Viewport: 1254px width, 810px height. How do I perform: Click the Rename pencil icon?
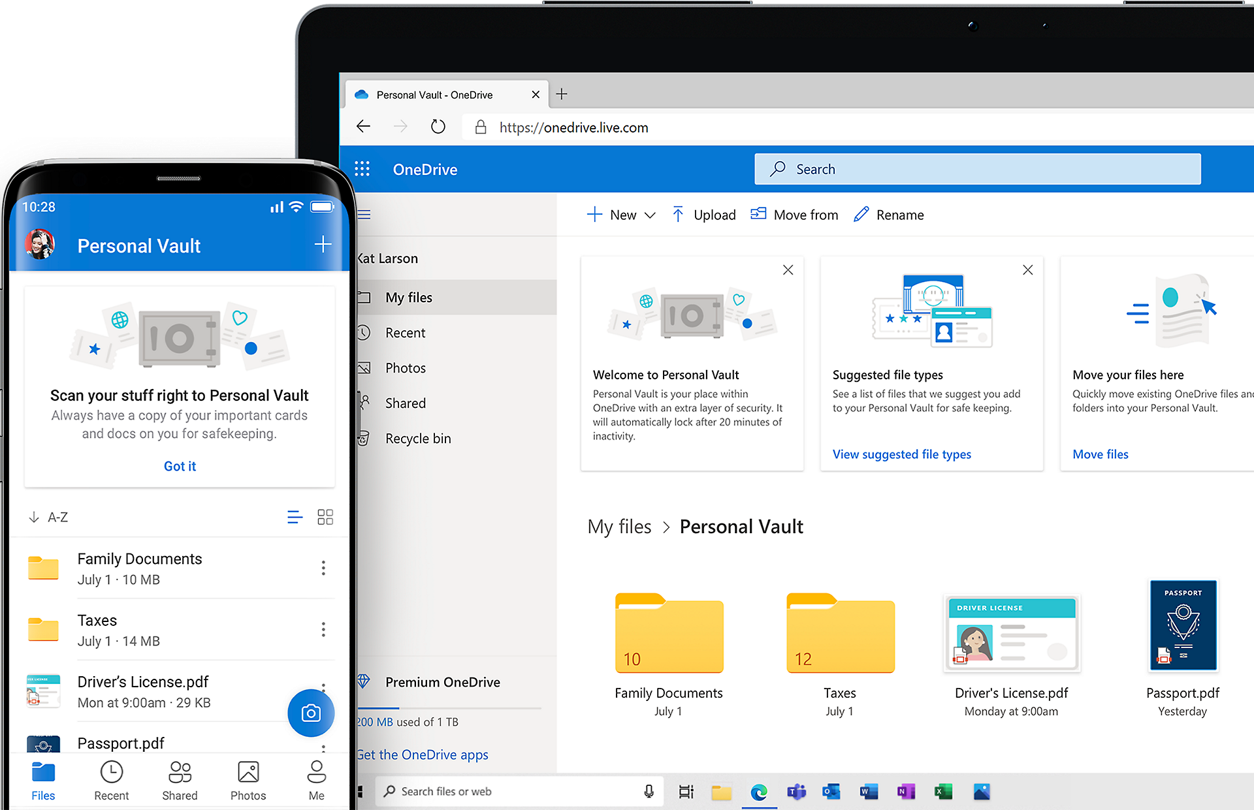pos(861,215)
